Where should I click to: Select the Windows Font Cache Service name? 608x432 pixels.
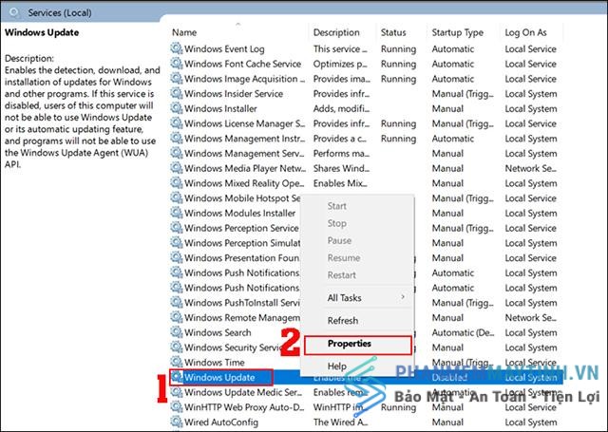click(x=242, y=64)
